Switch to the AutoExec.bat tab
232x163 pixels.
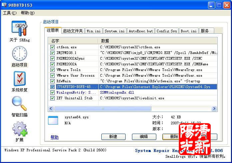click(x=141, y=31)
